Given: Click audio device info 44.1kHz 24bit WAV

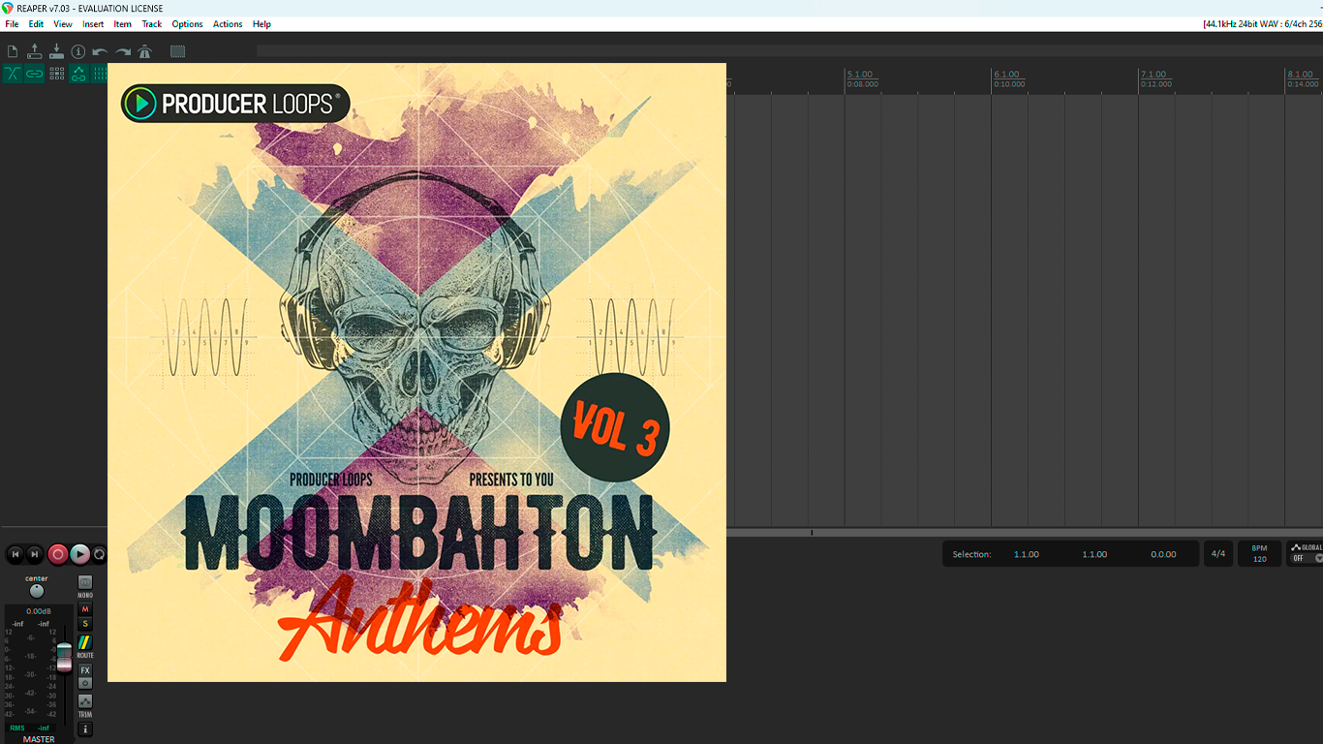Looking at the screenshot, I should pyautogui.click(x=1262, y=24).
